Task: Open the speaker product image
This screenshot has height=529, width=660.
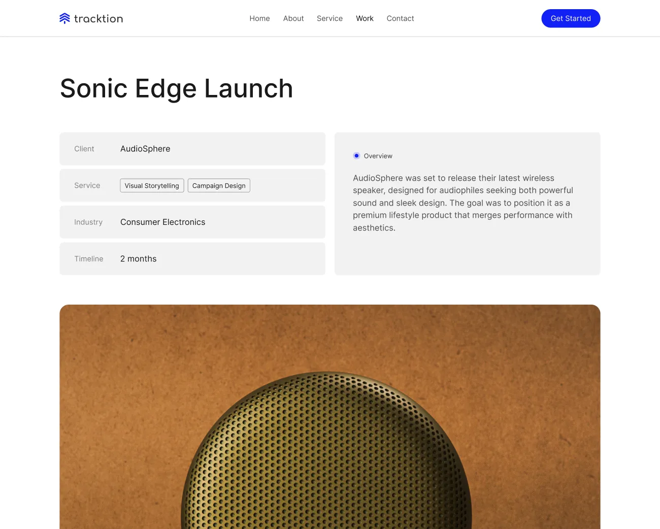Action: [330, 417]
